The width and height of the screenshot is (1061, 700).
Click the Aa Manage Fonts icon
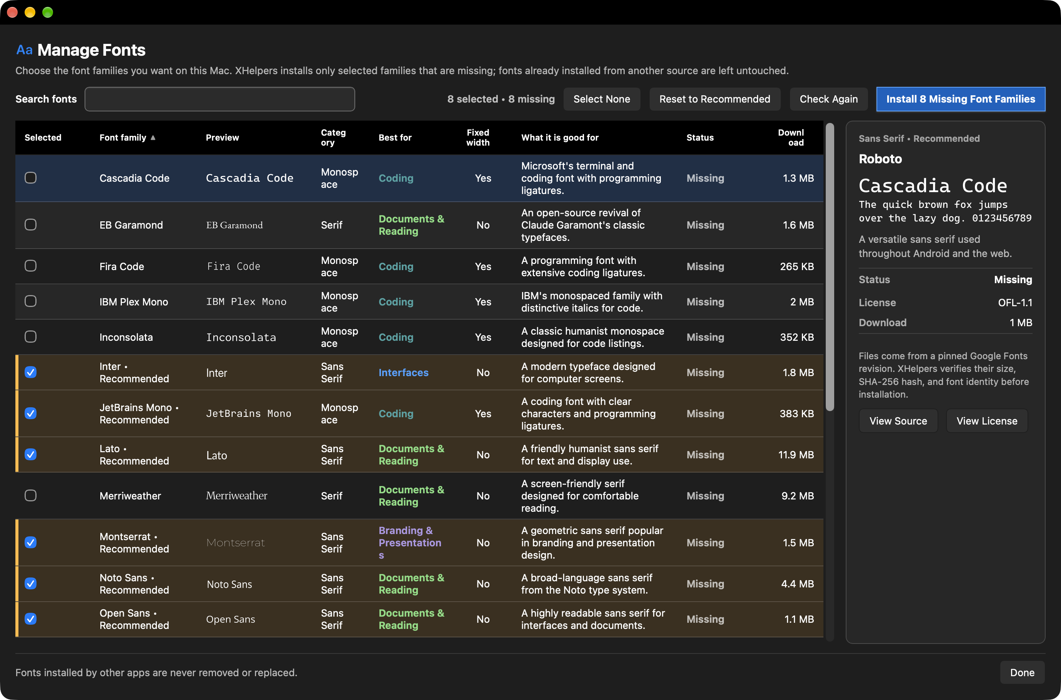pos(24,50)
